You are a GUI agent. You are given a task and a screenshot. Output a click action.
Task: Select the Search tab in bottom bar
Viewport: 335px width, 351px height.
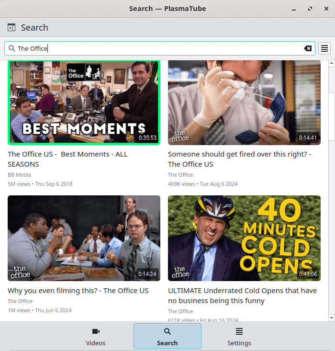(167, 336)
